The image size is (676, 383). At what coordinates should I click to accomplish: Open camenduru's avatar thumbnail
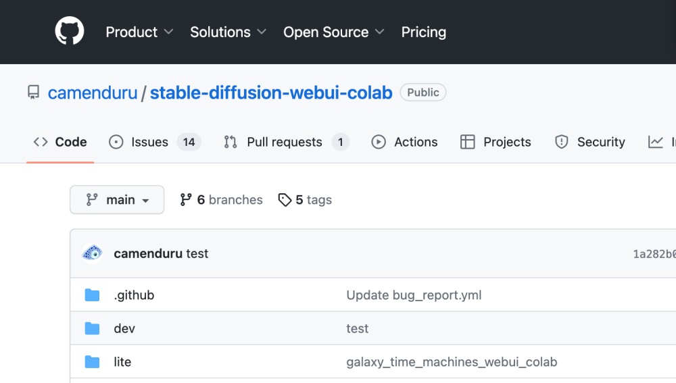[x=92, y=253]
